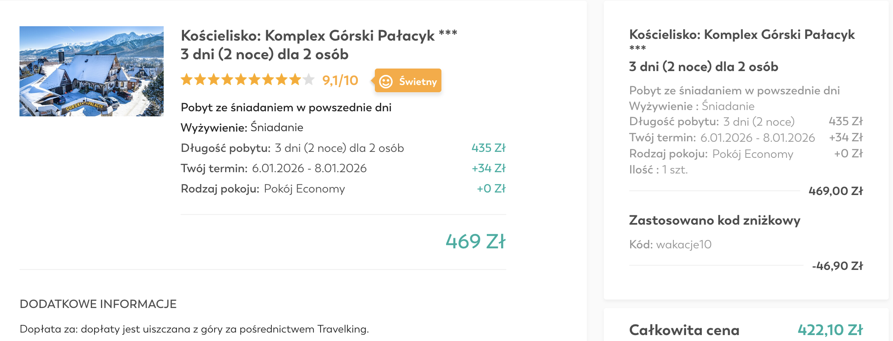Click the Wyżywienie: Śniadanie line in main panel
The height and width of the screenshot is (341, 893).
click(x=242, y=127)
